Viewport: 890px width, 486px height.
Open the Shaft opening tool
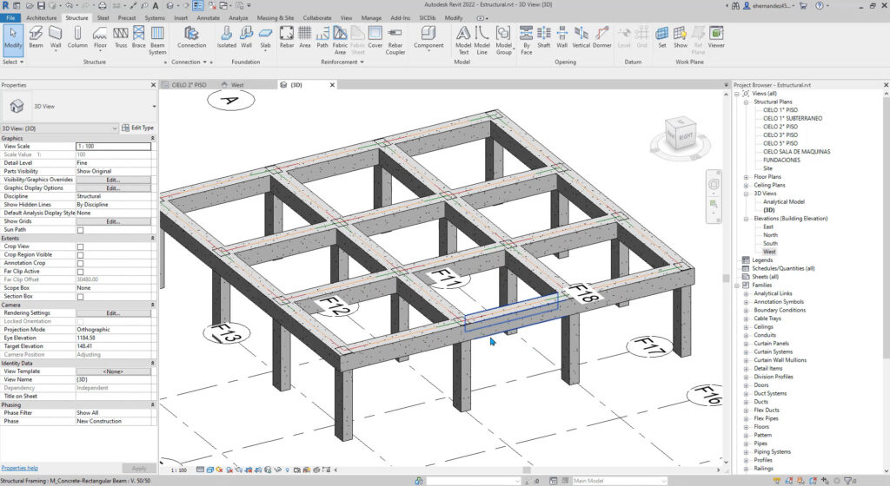543,36
